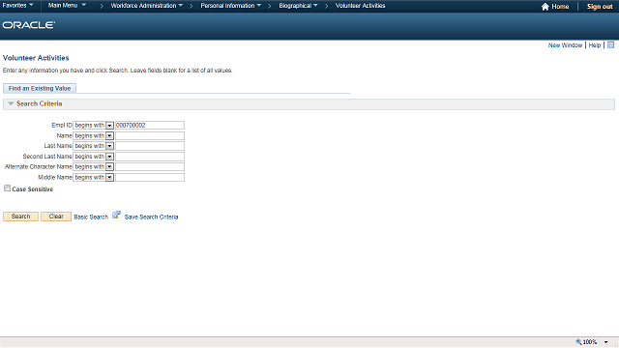The width and height of the screenshot is (619, 348).
Task: Toggle the Case Sensitive checkbox
Action: 7,188
